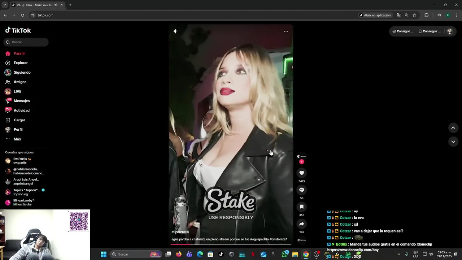
Task: Click the #cristorata7 hashtag in the caption
Action: click(278, 239)
